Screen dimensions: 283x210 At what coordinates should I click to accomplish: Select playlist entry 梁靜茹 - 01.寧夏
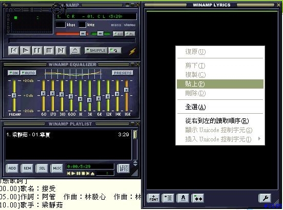[x=68, y=135]
